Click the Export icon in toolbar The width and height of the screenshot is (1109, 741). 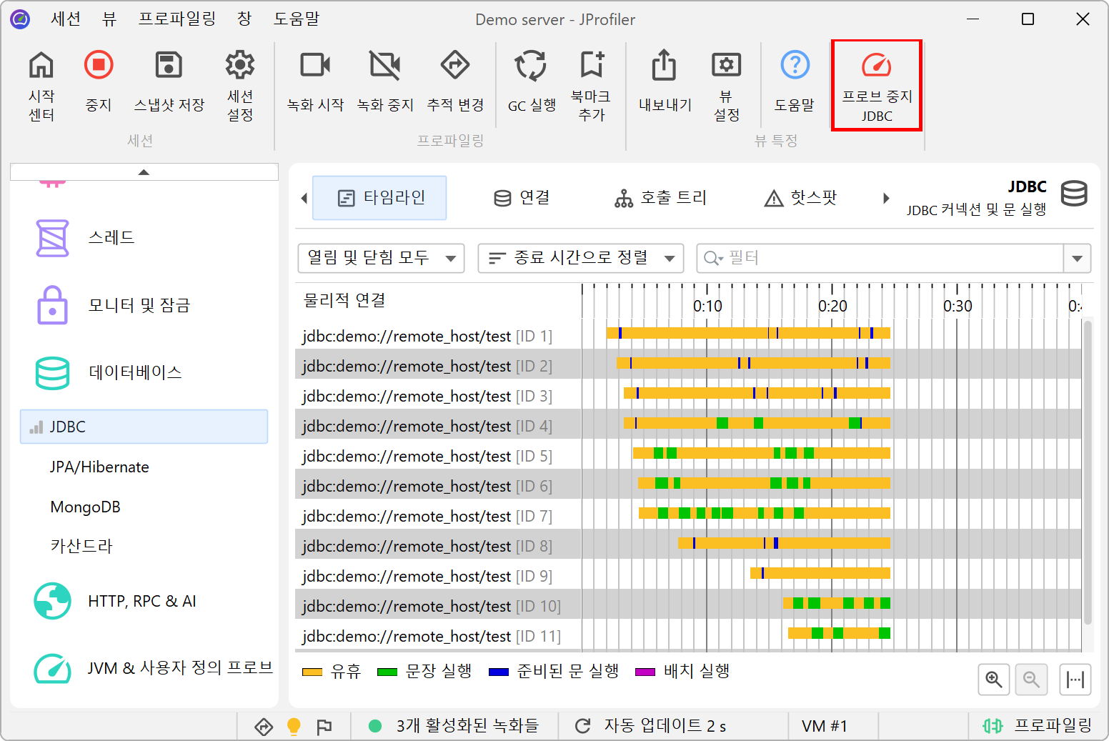(664, 66)
